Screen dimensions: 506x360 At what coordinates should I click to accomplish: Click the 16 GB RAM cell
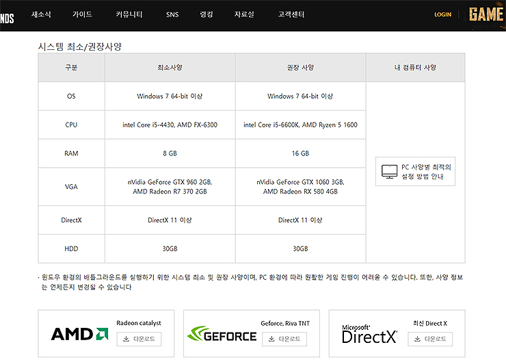point(300,153)
